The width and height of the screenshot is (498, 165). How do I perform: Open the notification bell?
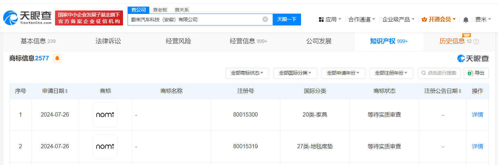[466, 20]
